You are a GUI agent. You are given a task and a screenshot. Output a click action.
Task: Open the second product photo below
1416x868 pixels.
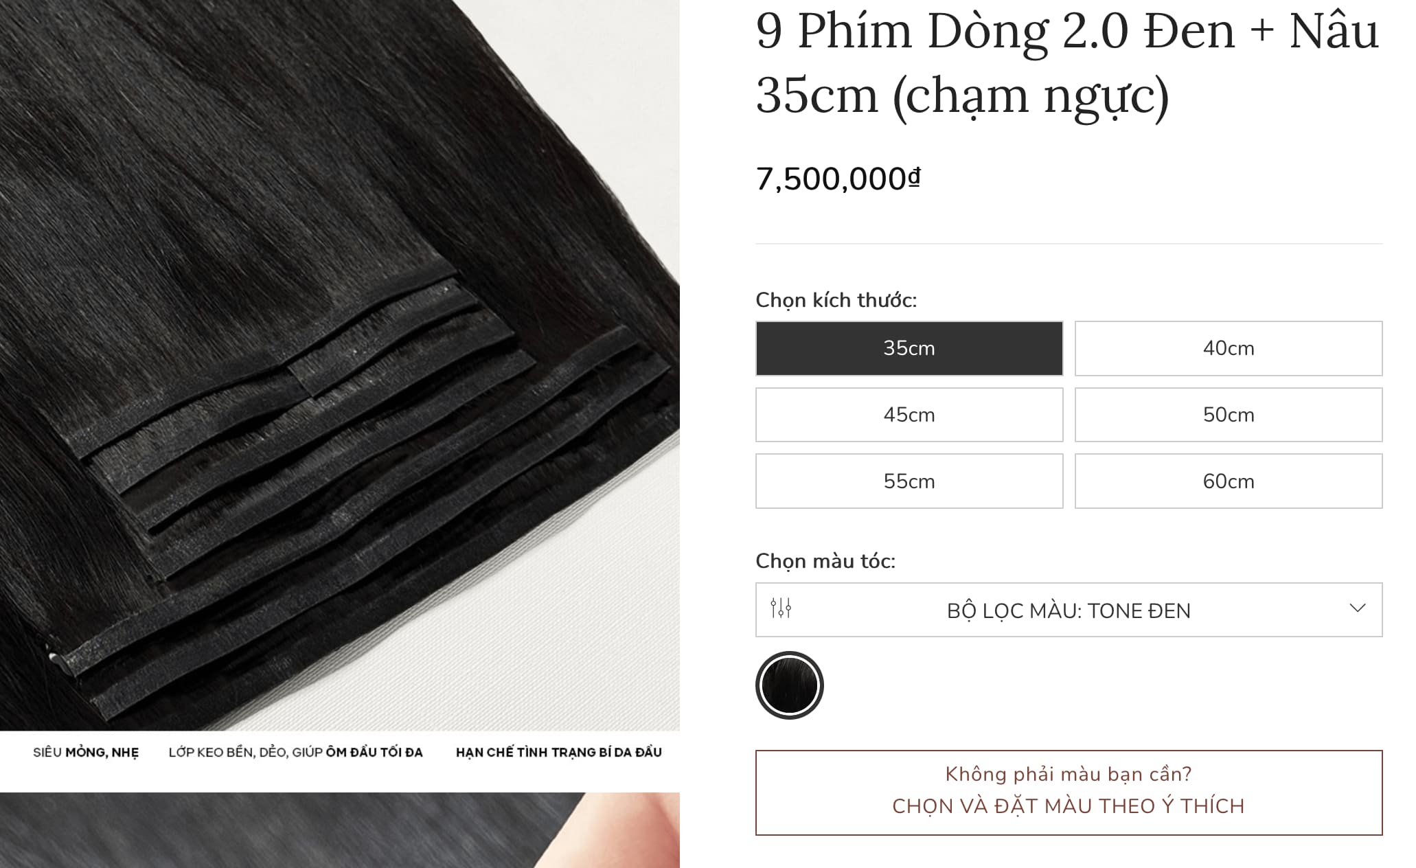(340, 830)
